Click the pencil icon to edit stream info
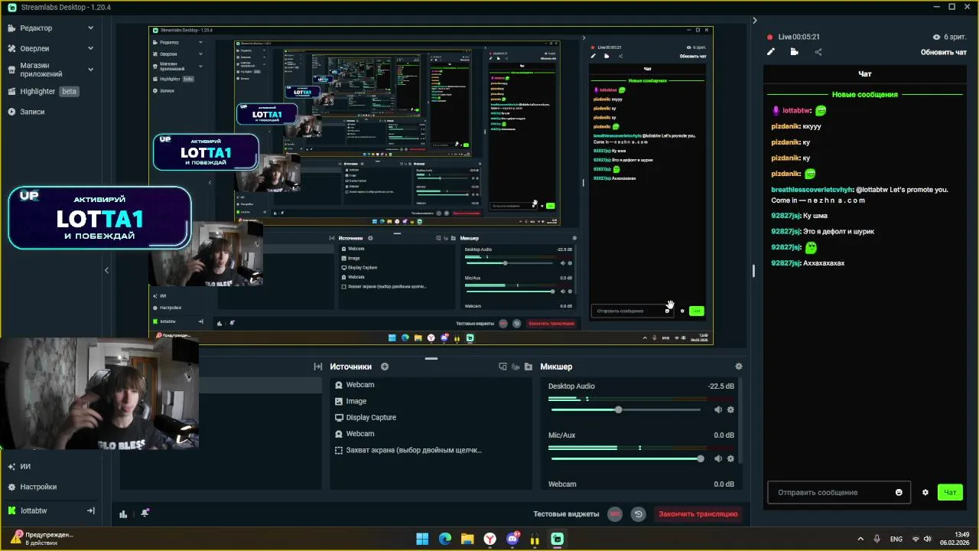This screenshot has height=551, width=979. pyautogui.click(x=771, y=52)
